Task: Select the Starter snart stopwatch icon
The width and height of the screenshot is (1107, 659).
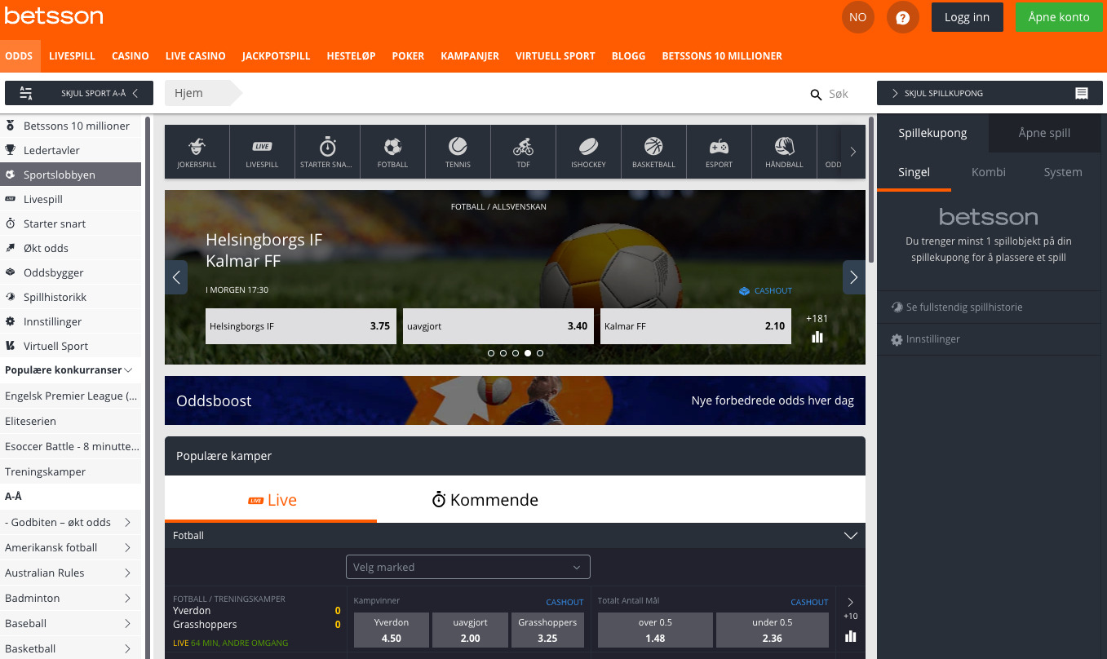Action: point(327,152)
